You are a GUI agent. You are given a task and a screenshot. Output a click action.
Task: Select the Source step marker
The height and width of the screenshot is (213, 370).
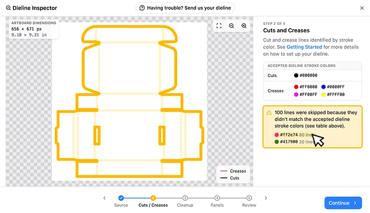coord(121,198)
